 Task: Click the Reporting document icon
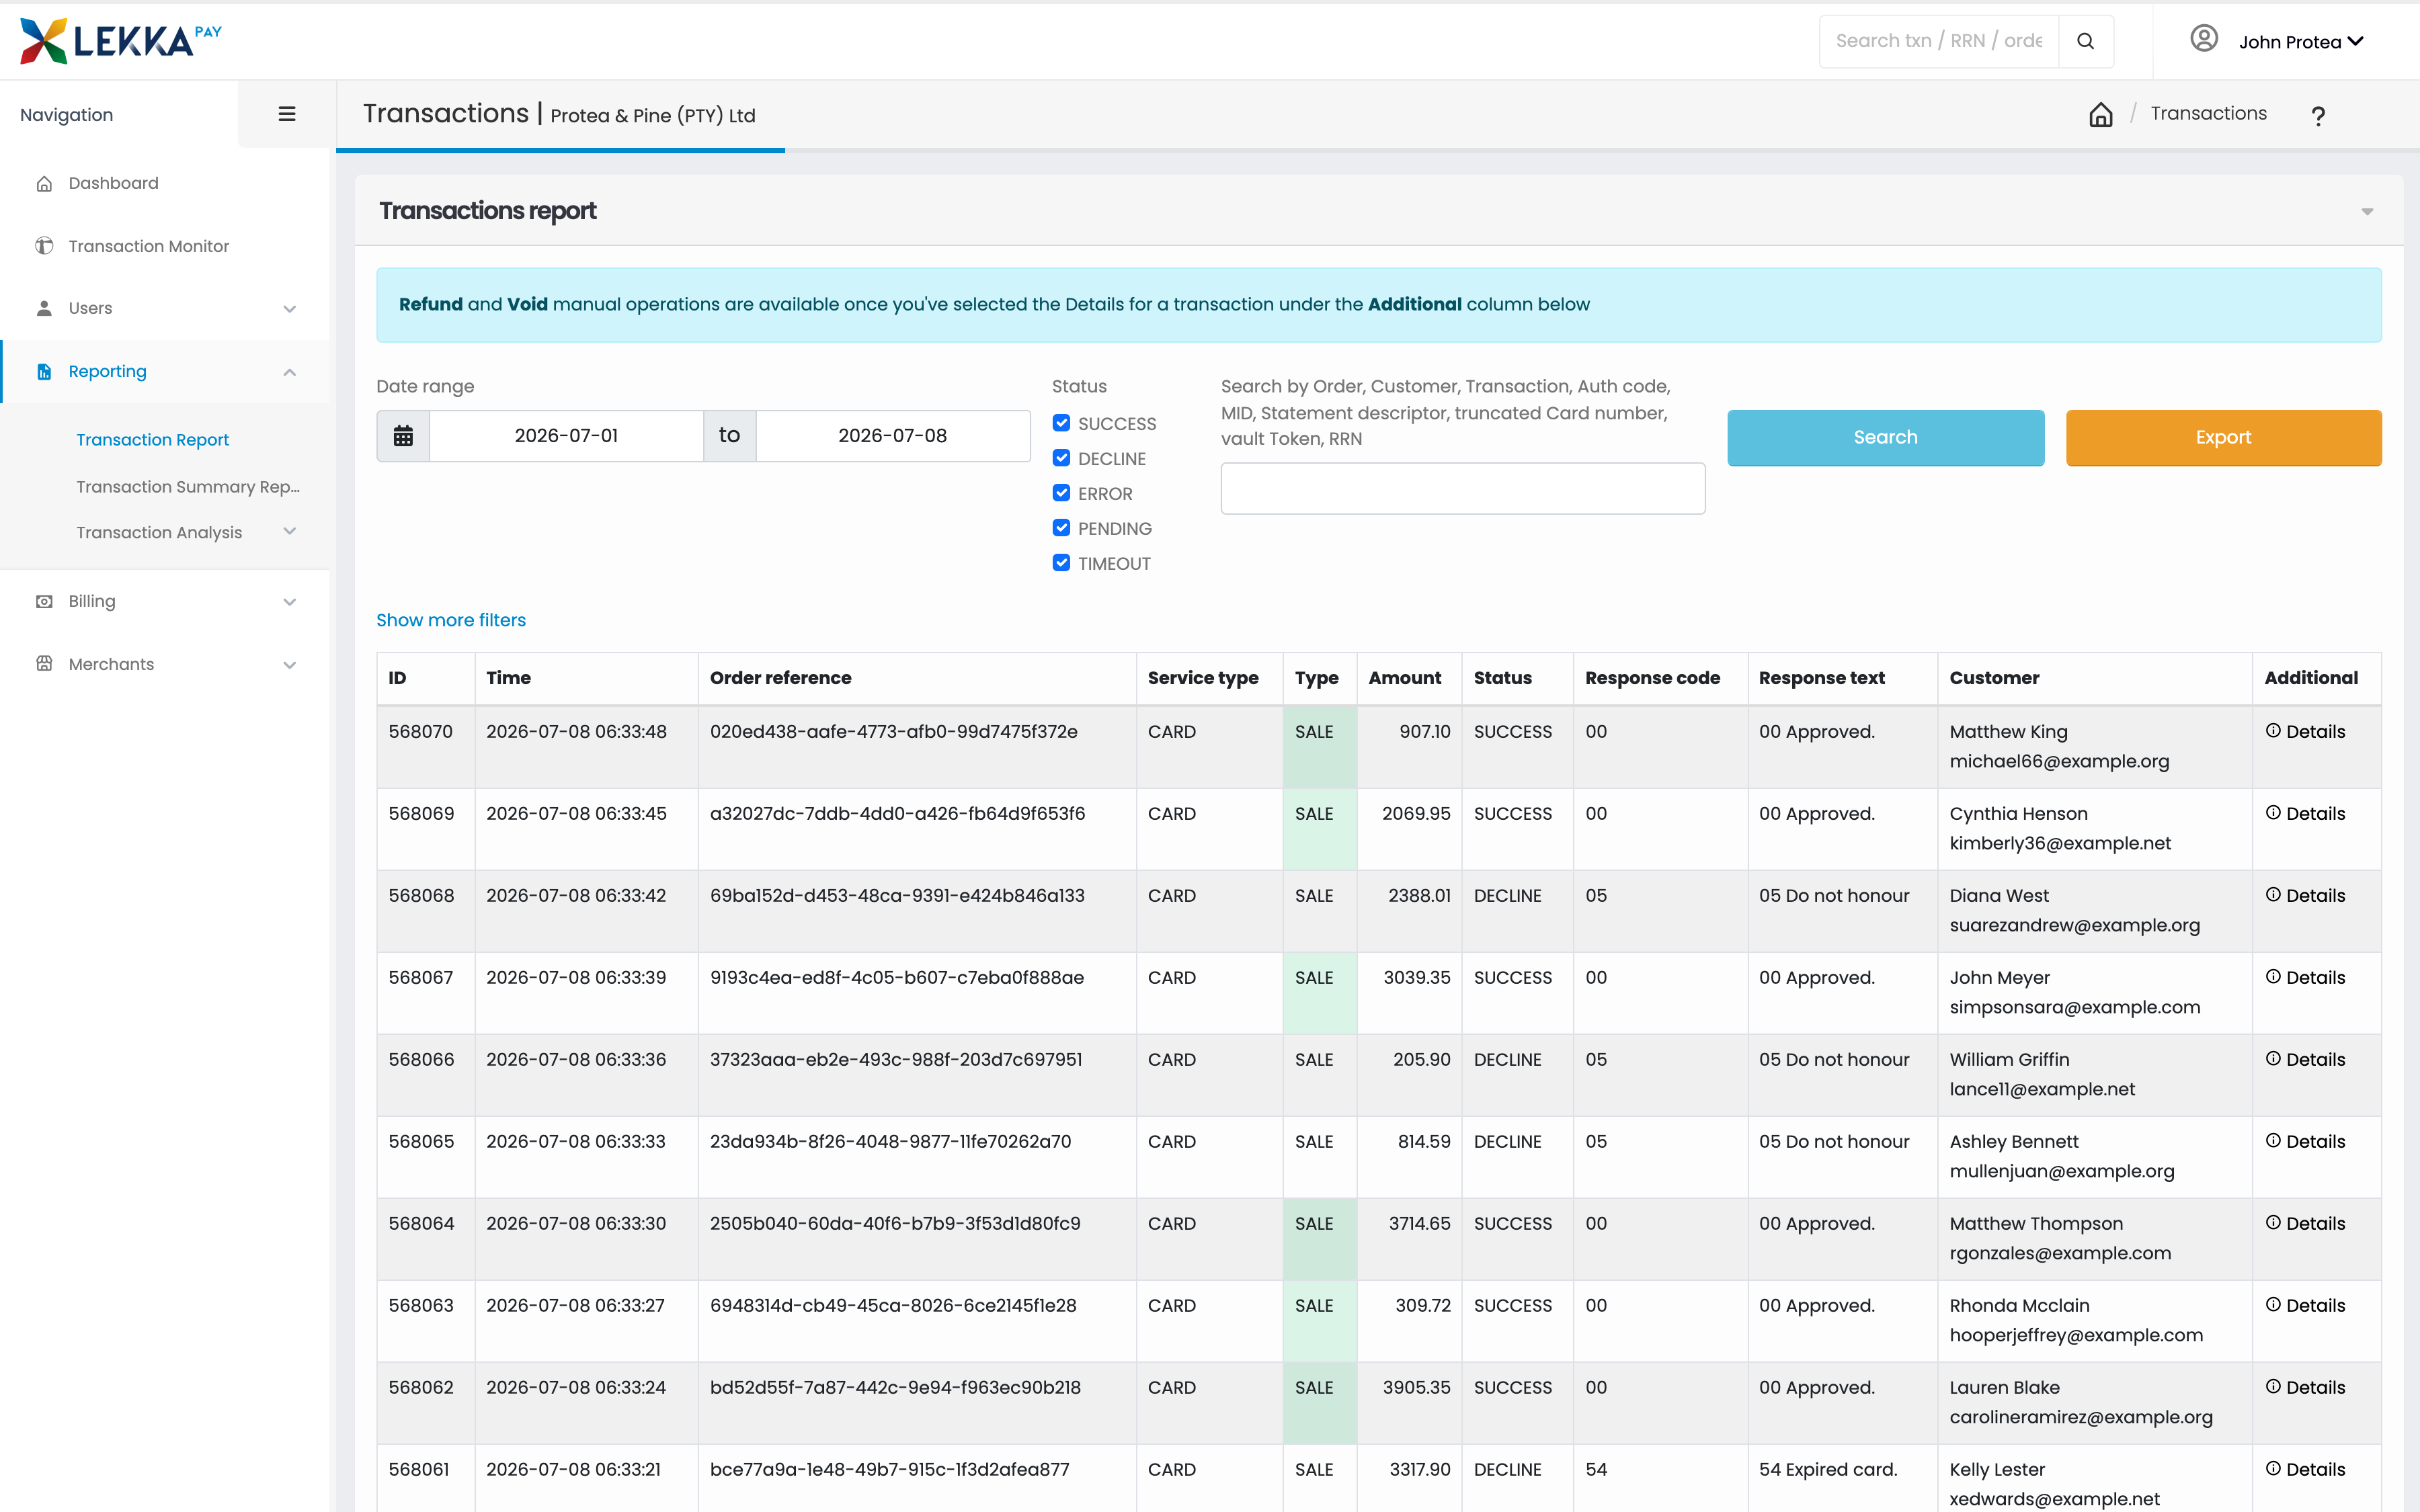click(44, 371)
